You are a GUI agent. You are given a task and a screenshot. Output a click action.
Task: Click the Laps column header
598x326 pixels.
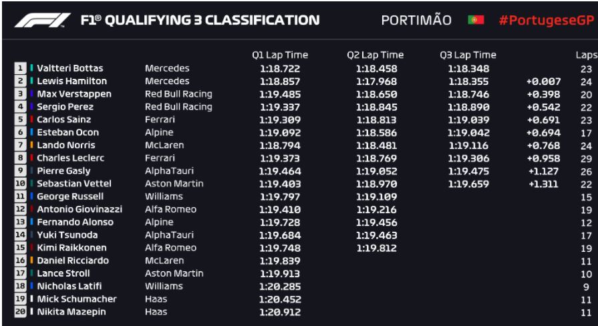click(x=586, y=55)
